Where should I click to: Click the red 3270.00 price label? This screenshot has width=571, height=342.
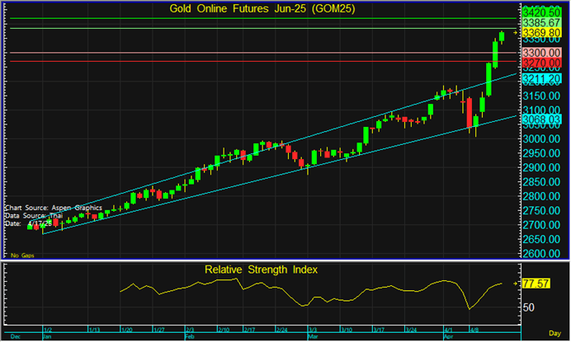(x=542, y=62)
